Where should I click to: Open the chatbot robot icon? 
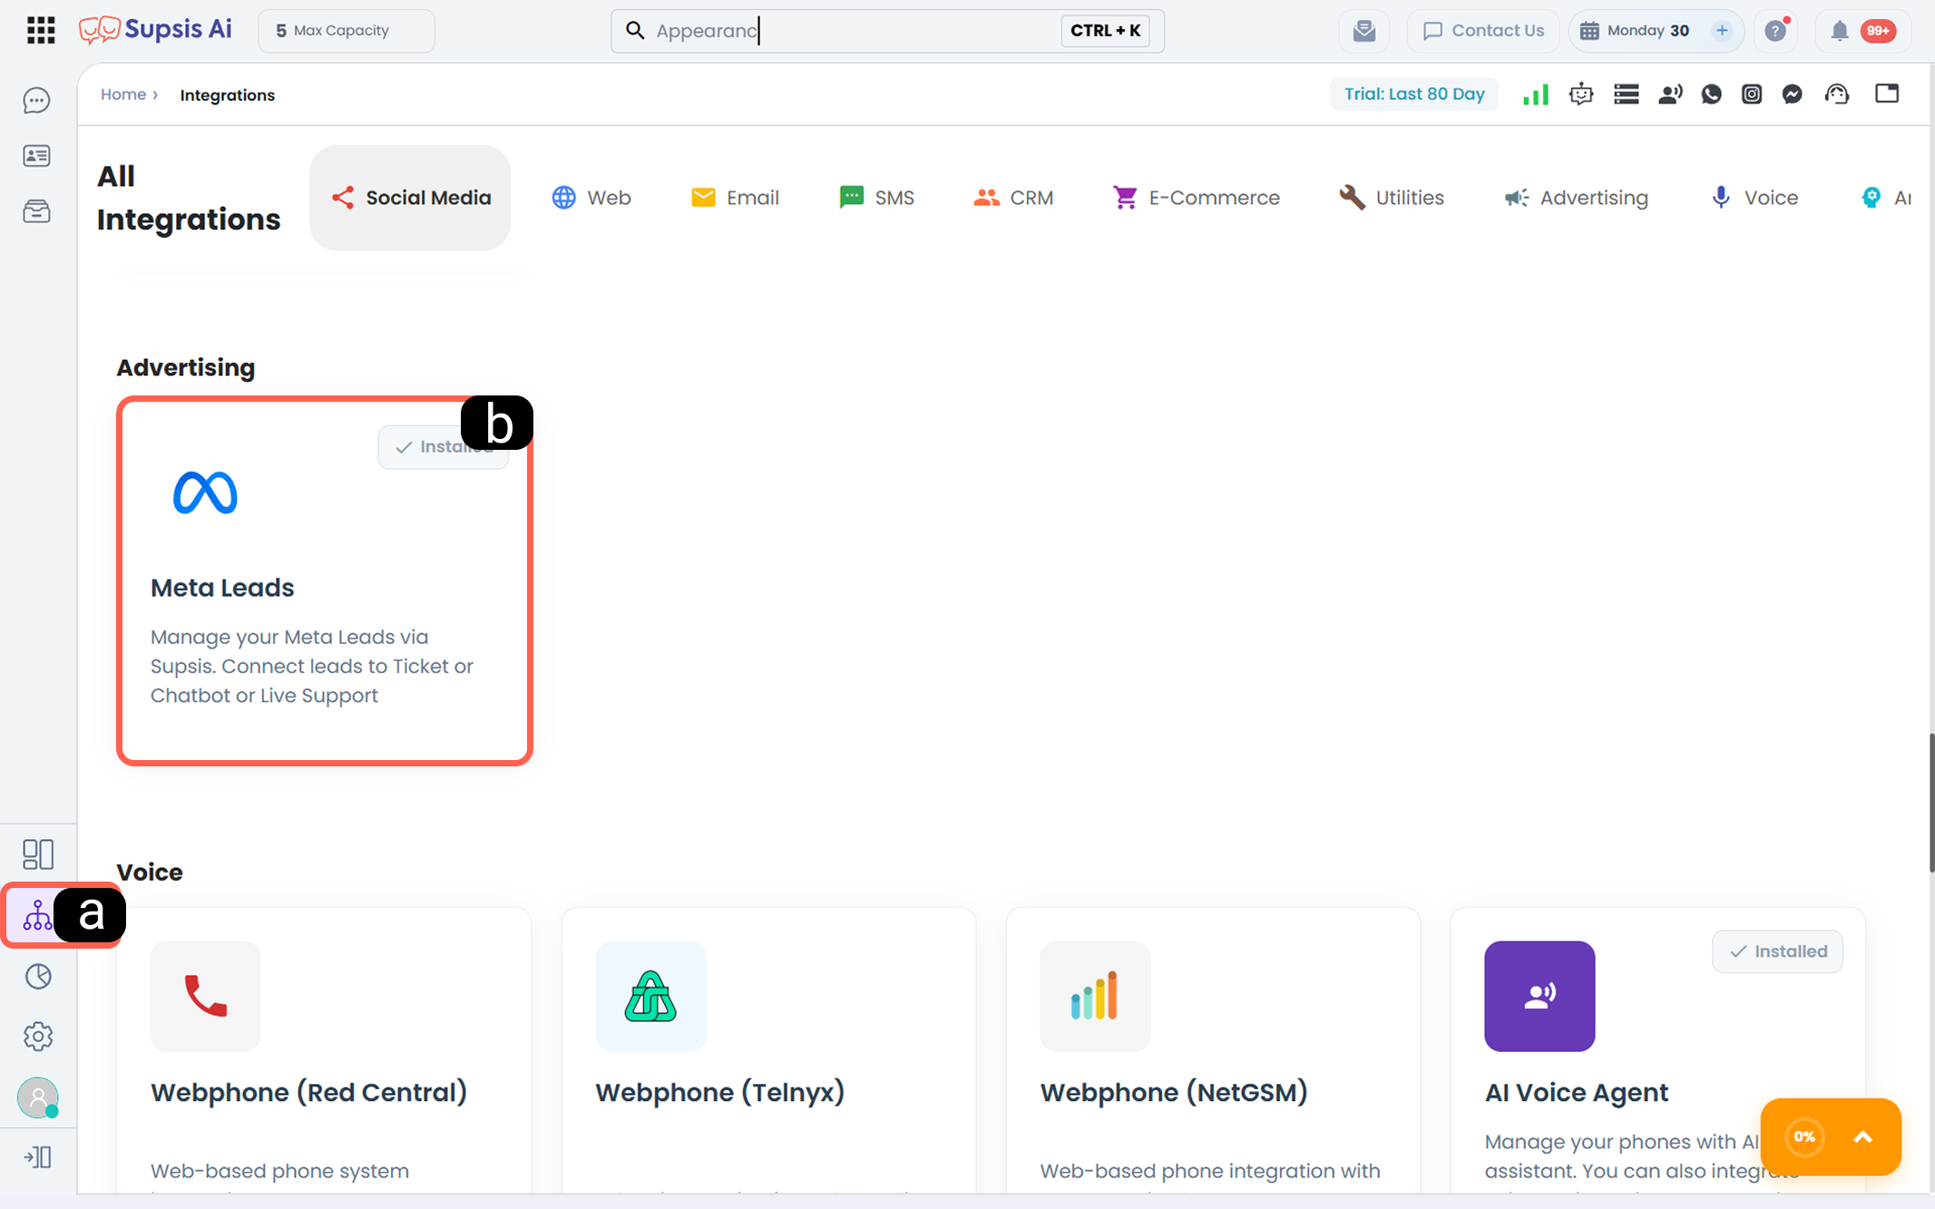pos(1581,94)
